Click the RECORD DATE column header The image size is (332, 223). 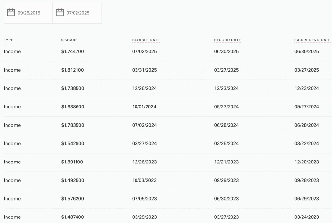[x=227, y=40]
